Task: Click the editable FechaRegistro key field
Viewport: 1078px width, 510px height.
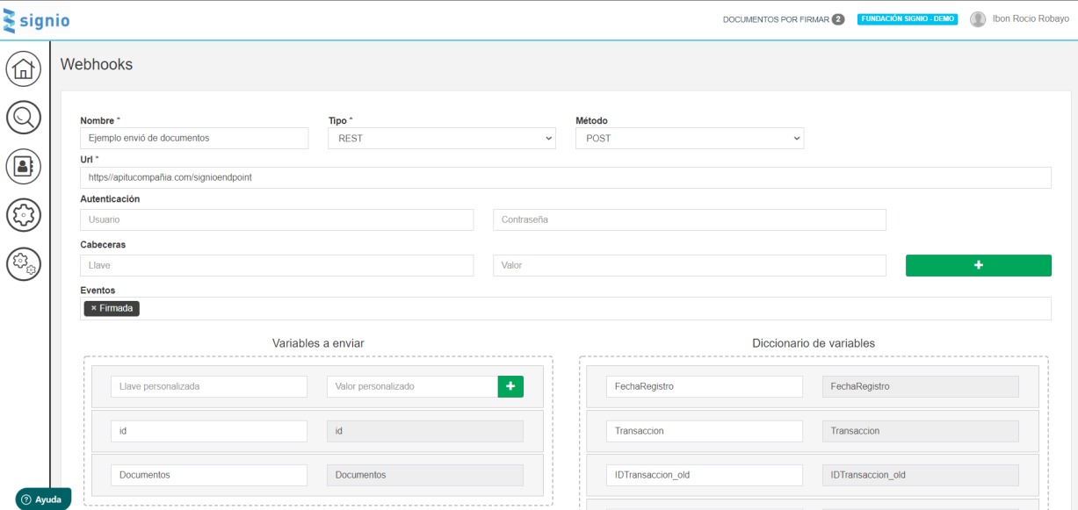Action: [705, 386]
